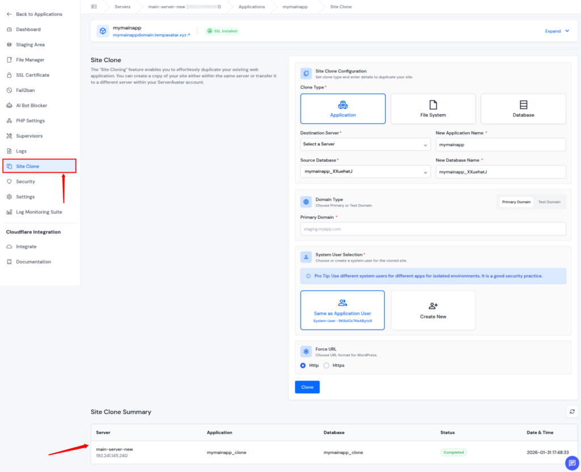Go to File Manager in sidebar
Viewport: 581px width, 472px height.
pyautogui.click(x=30, y=60)
